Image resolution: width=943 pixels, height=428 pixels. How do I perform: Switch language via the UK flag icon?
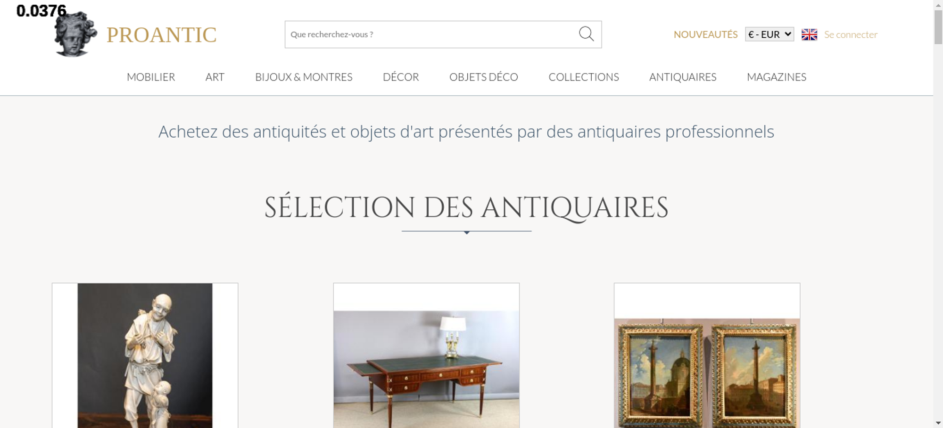point(809,34)
